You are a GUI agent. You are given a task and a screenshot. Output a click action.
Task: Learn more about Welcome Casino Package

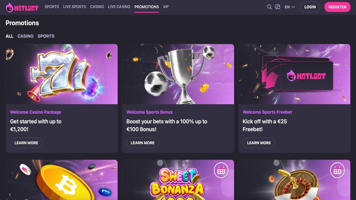(x=26, y=143)
